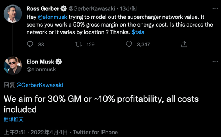This screenshot has width=221, height=137.
Task: Click the Twitter for iPhone source label
Action: click(x=95, y=132)
